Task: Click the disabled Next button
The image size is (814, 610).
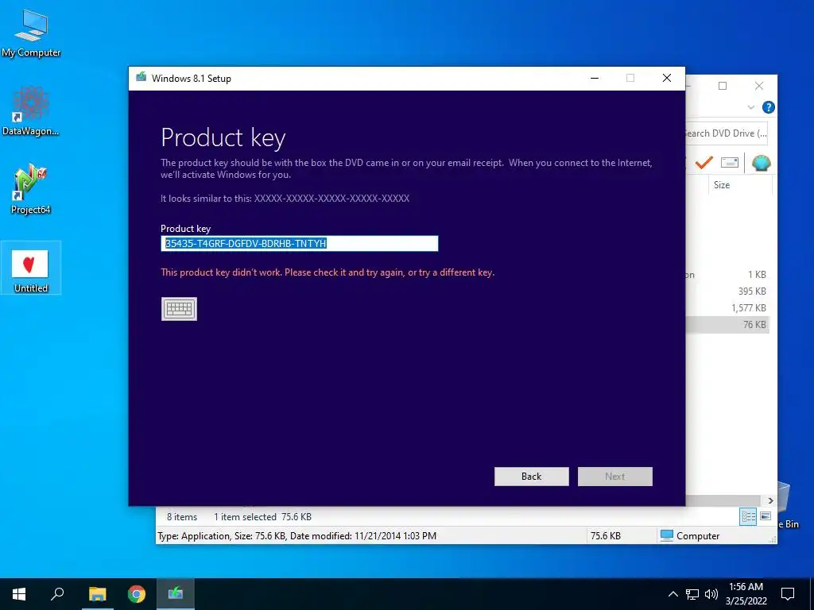Action: 615,477
